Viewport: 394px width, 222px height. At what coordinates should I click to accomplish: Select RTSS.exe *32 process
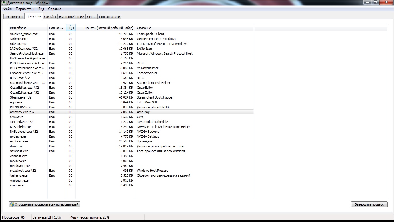[131, 78]
